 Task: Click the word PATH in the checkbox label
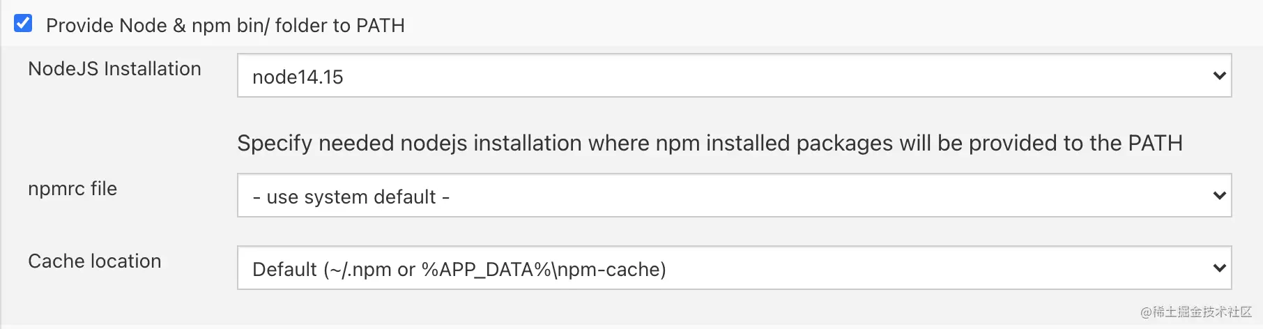click(x=380, y=26)
